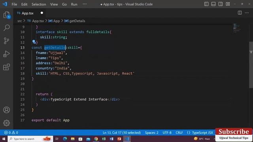The width and height of the screenshot is (253, 142).
Task: Select the App.tsx editor tab
Action: (27, 13)
